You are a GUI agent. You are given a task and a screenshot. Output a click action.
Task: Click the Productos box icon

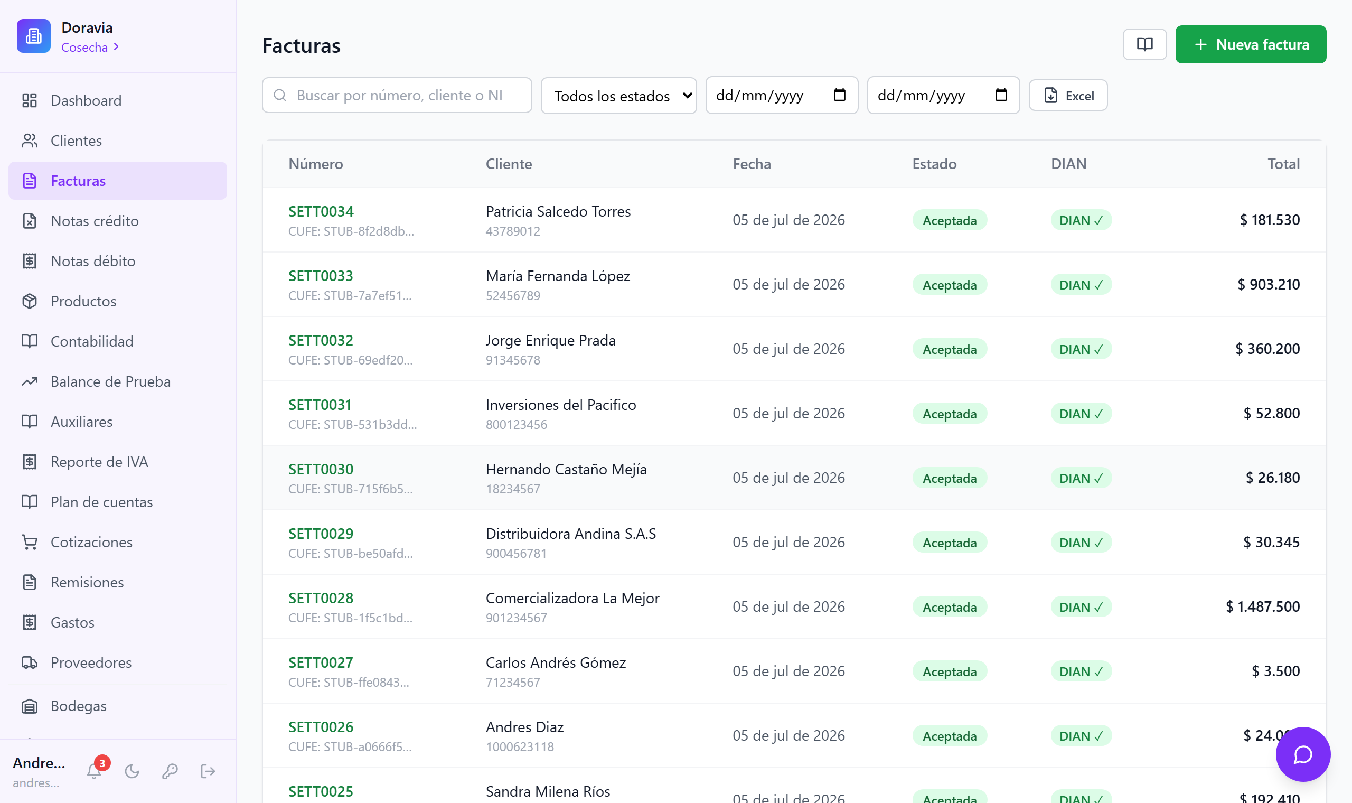pyautogui.click(x=30, y=302)
